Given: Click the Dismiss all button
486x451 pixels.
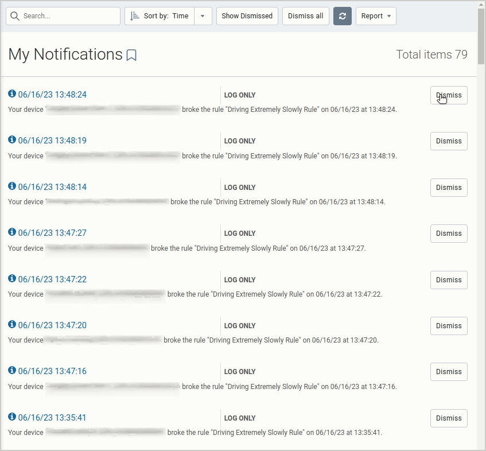Looking at the screenshot, I should [305, 15].
